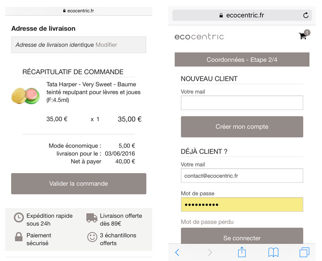Tap the Livraison offerte truck icon
The image size is (322, 261).
click(x=92, y=218)
